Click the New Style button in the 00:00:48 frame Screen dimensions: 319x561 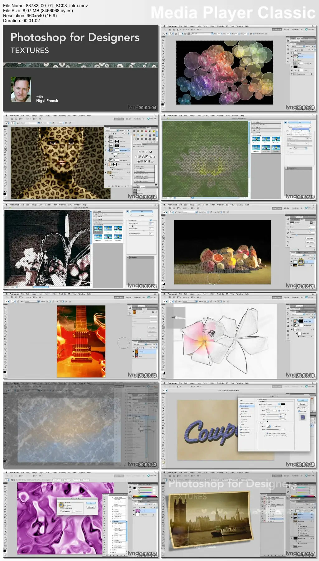click(x=302, y=408)
